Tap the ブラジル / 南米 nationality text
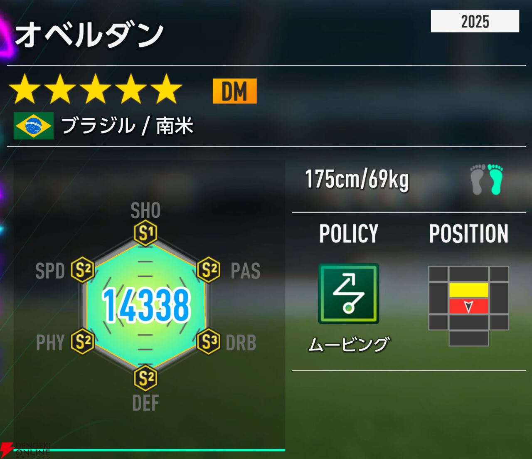Viewport: 532px width, 459px height. [x=128, y=126]
